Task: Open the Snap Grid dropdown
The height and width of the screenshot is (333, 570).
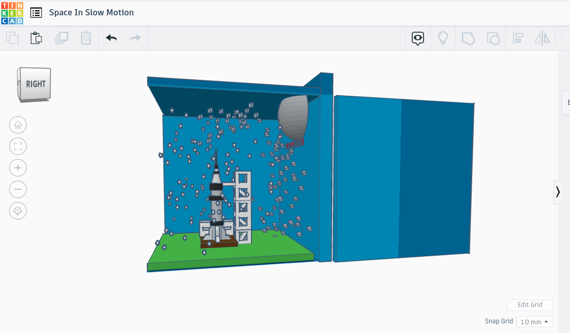Action: coord(534,322)
